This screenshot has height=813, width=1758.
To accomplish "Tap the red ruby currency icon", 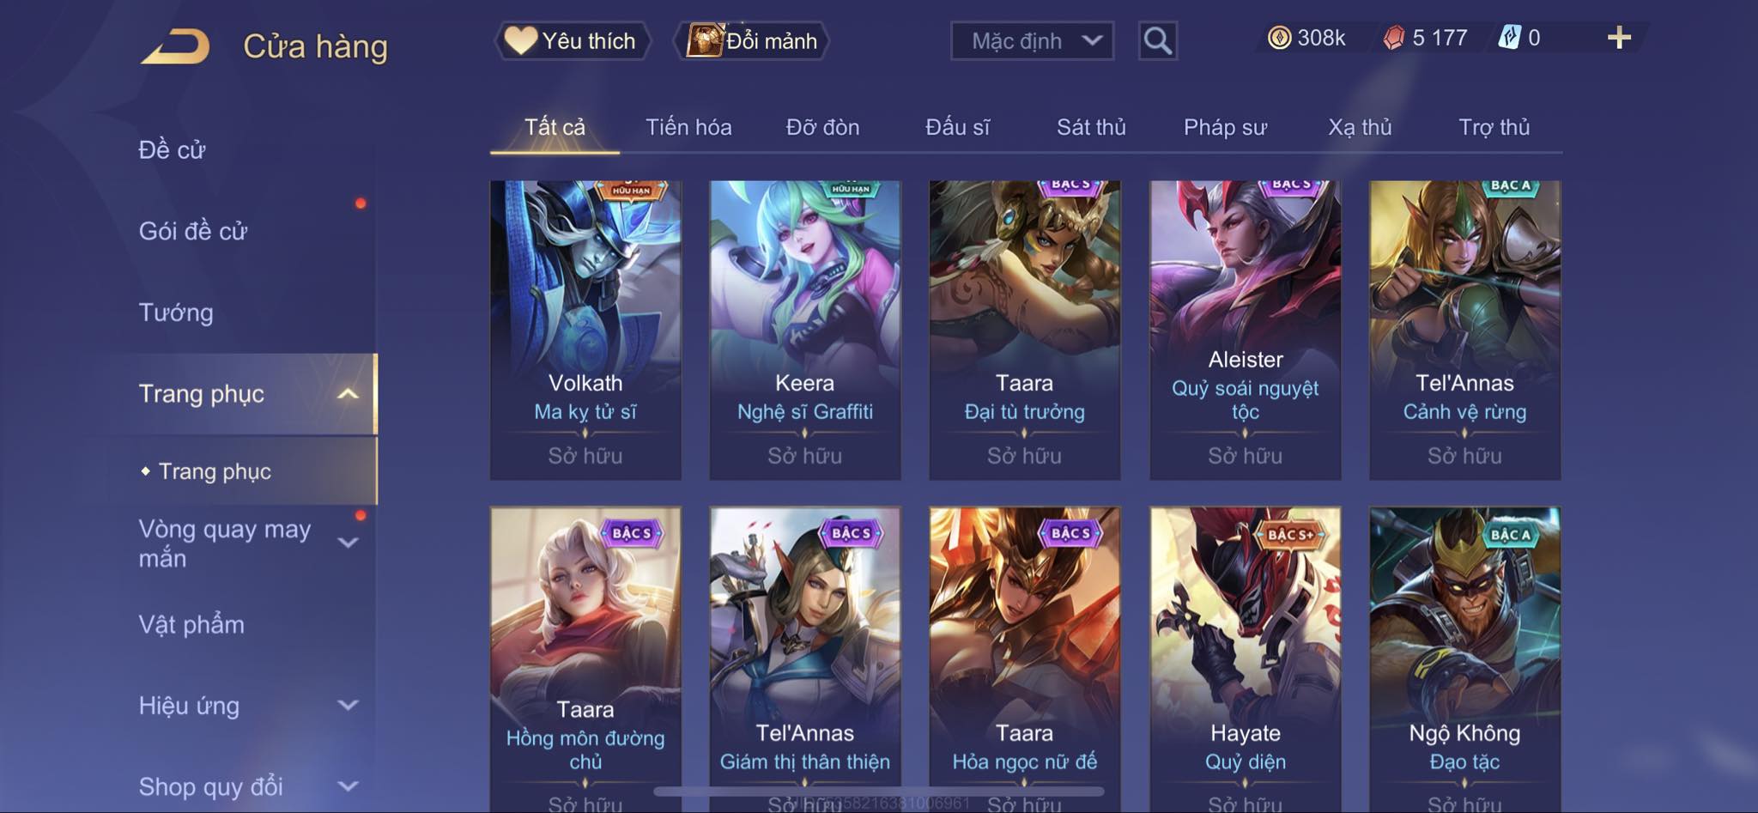I will point(1394,38).
